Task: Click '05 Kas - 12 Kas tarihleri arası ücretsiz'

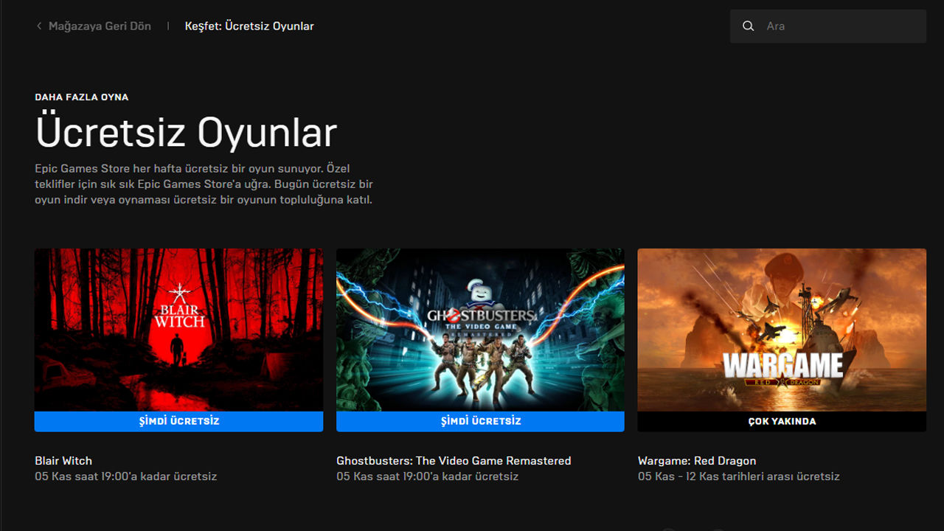Action: (x=739, y=476)
